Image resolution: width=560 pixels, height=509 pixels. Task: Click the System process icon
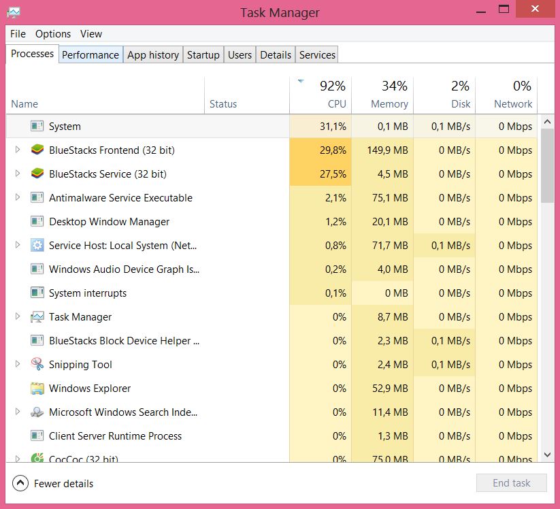(37, 126)
